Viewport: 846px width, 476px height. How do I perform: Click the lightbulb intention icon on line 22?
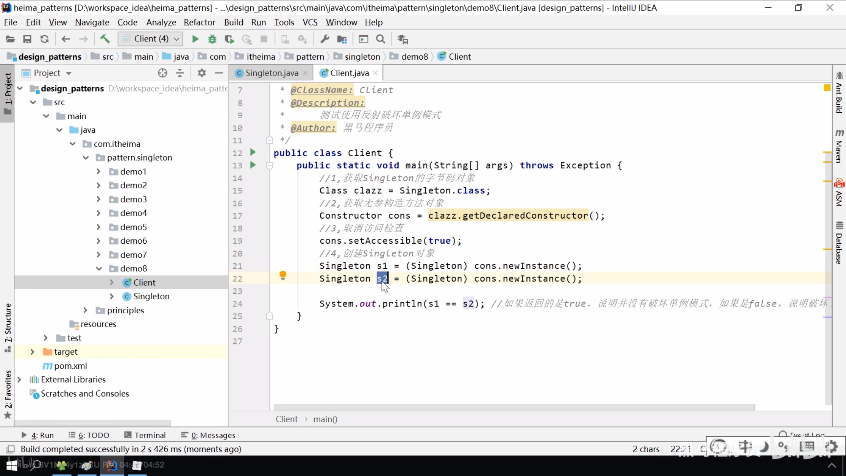click(x=283, y=275)
